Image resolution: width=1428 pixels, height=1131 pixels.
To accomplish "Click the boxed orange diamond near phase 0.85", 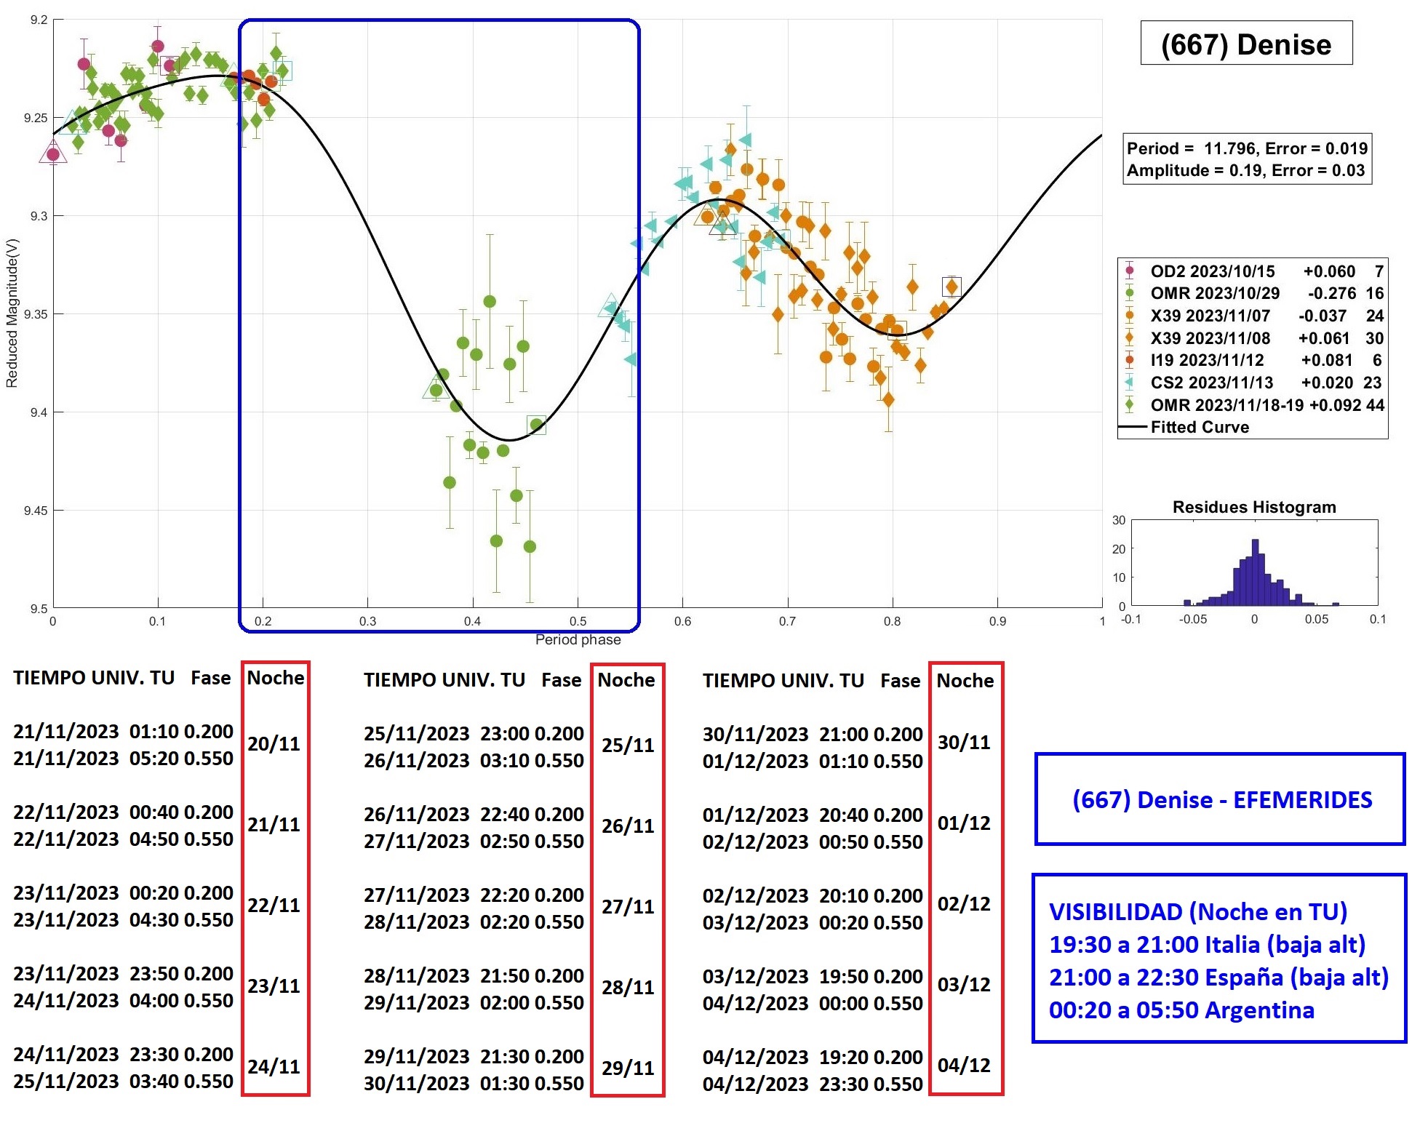I will coord(952,287).
